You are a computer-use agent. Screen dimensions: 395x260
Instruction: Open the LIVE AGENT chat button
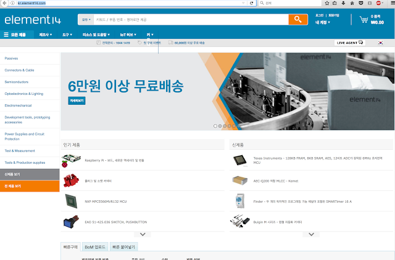350,43
